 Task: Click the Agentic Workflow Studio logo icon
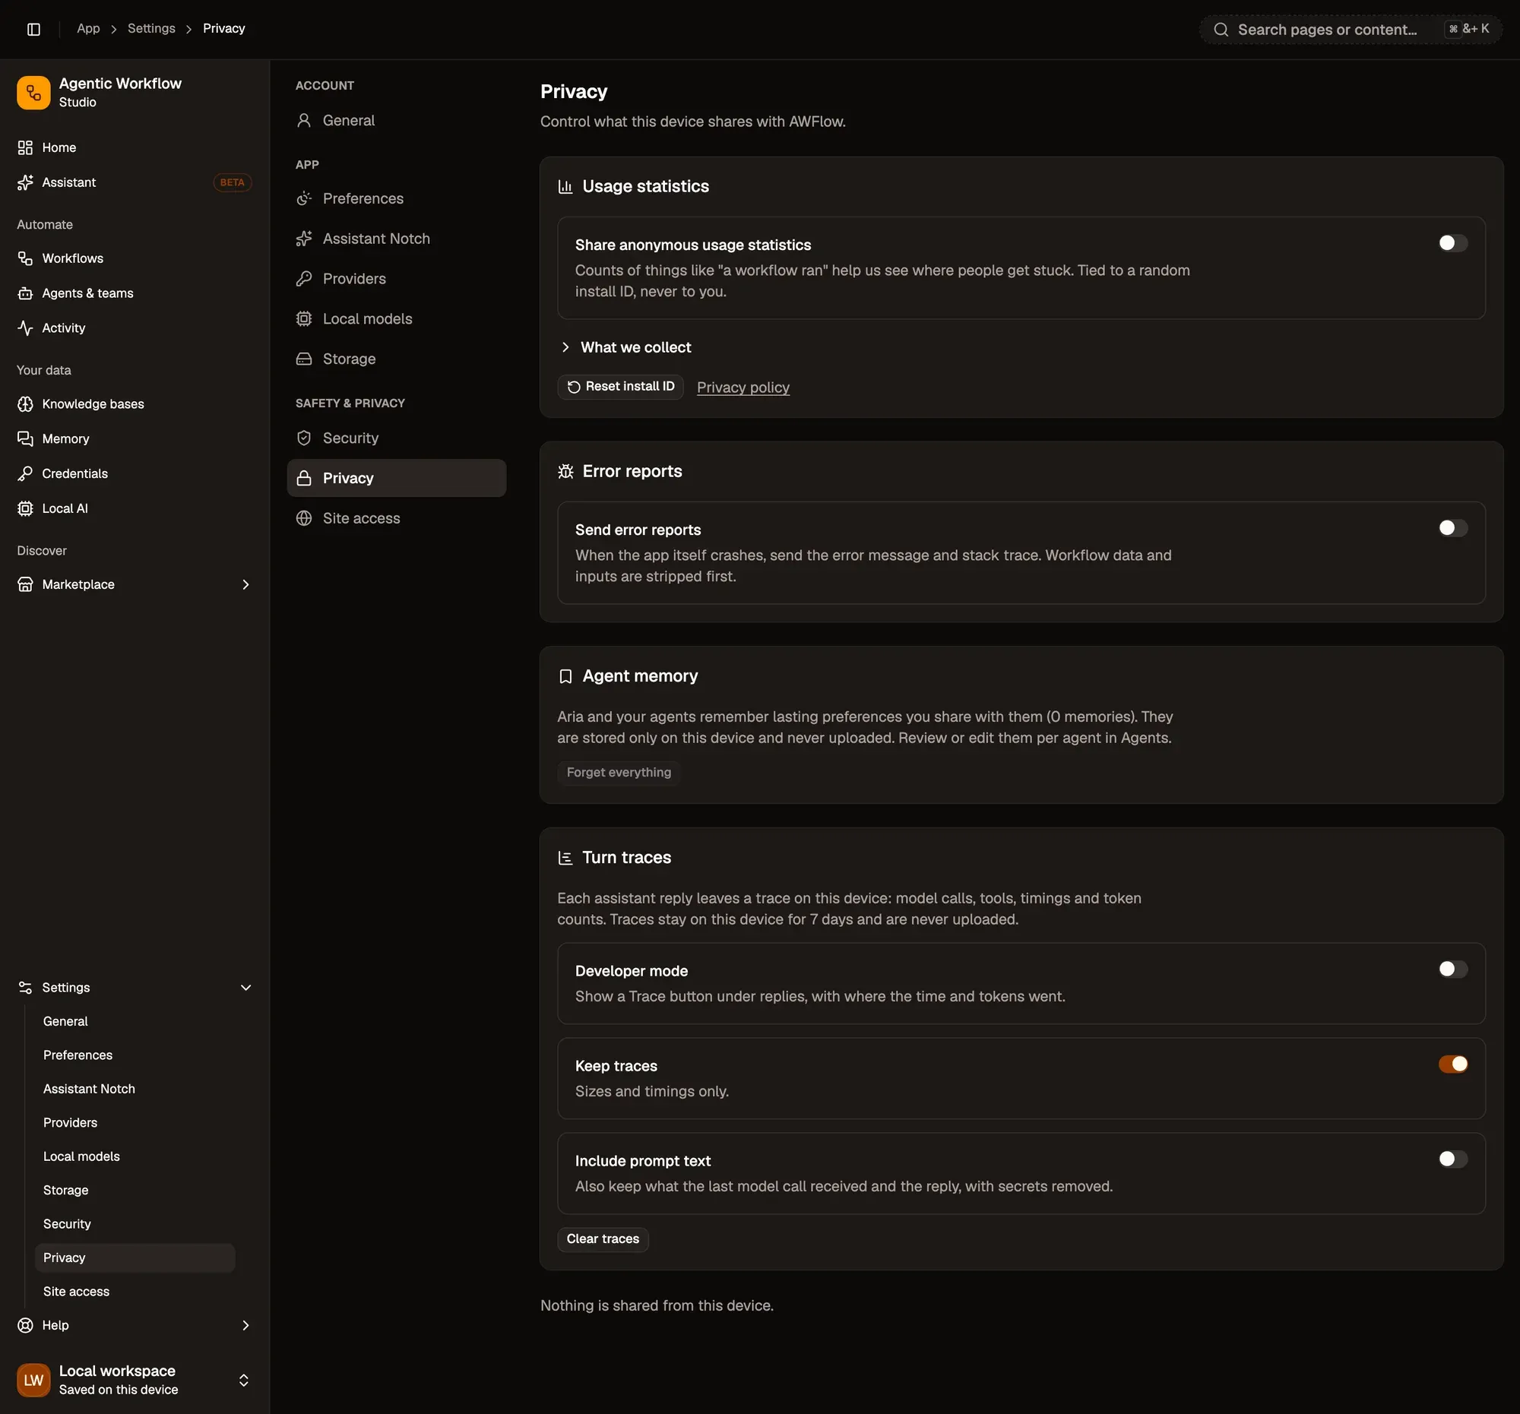coord(33,93)
